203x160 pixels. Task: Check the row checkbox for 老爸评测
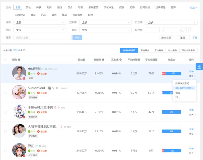coord(5,73)
